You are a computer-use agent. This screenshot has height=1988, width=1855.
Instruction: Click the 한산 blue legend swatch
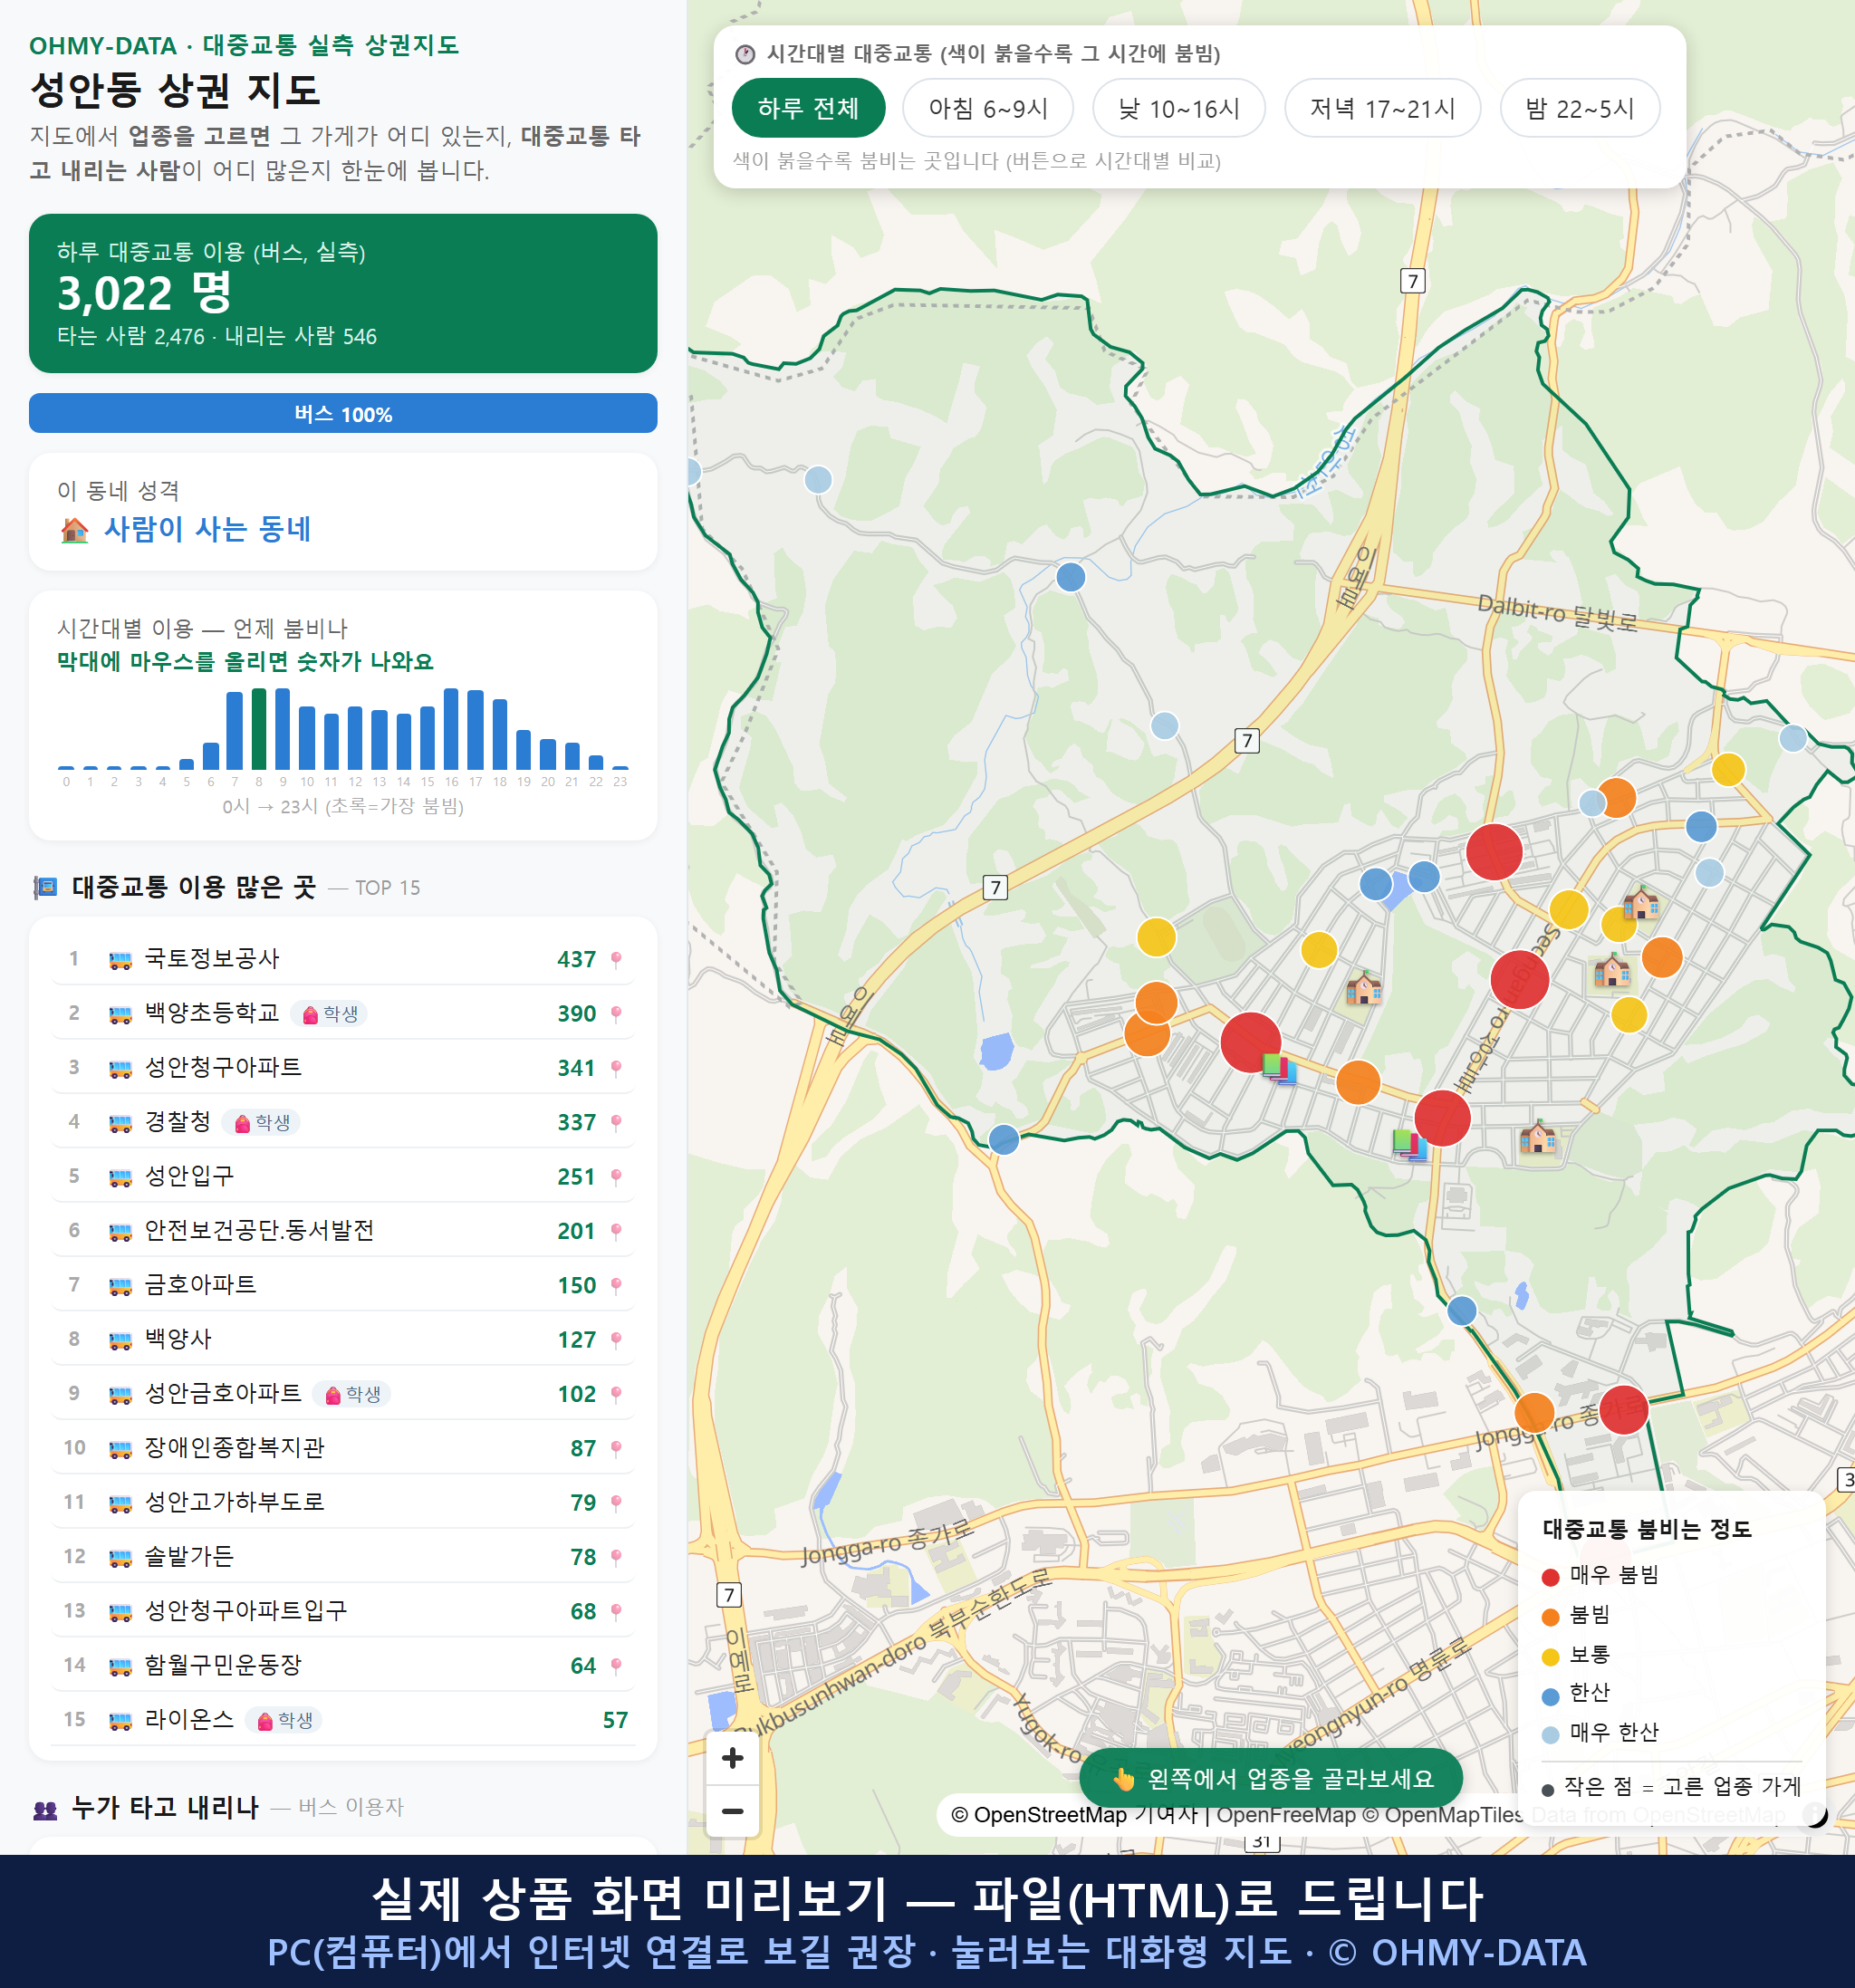[1551, 1696]
